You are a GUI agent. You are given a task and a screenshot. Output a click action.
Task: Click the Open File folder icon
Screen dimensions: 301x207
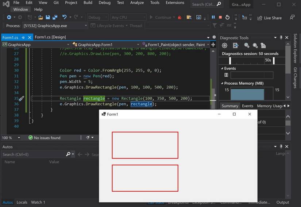coord(40,18)
